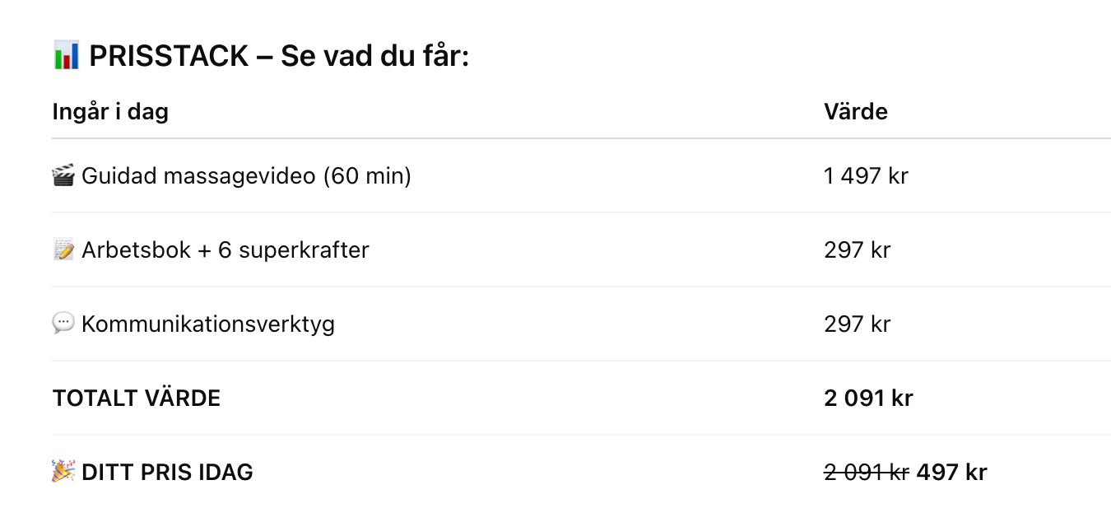Click the bold 2 091 kr total
Image resolution: width=1111 pixels, height=522 pixels.
point(868,398)
